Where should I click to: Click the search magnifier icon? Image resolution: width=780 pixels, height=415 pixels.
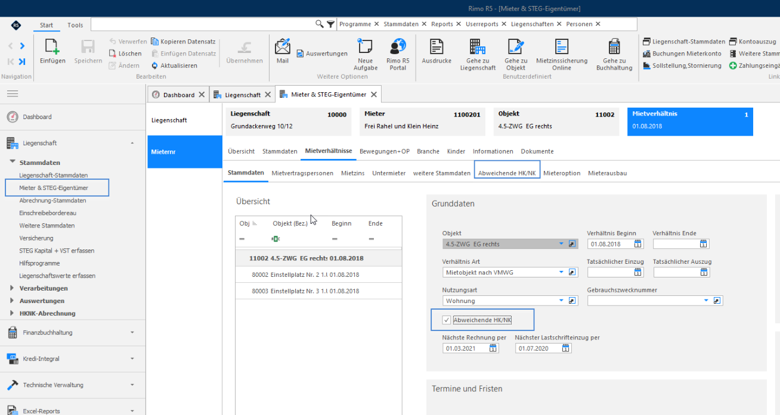(x=320, y=24)
